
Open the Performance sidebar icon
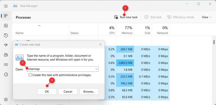tap(6, 26)
